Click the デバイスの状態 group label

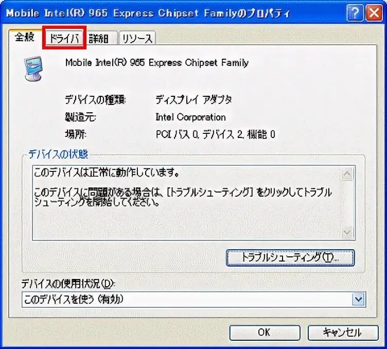(58, 154)
